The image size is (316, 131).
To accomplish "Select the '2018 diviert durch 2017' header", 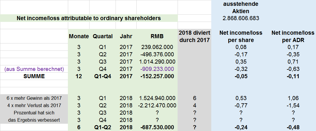I will coord(195,36).
